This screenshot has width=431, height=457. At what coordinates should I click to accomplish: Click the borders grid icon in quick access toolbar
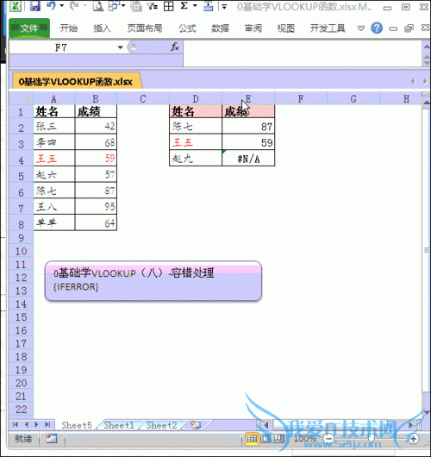168,6
